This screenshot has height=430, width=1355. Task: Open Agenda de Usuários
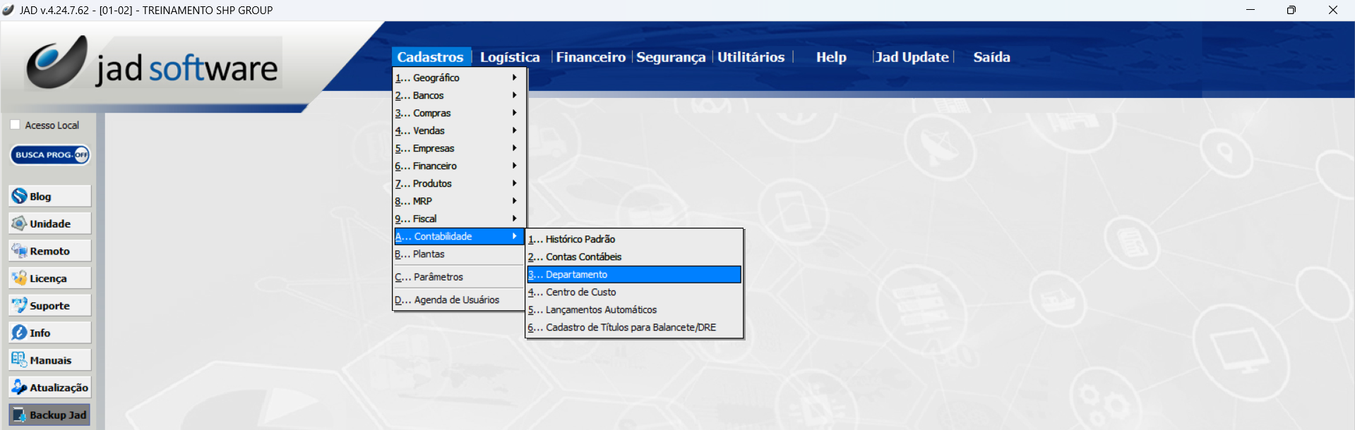coord(456,300)
